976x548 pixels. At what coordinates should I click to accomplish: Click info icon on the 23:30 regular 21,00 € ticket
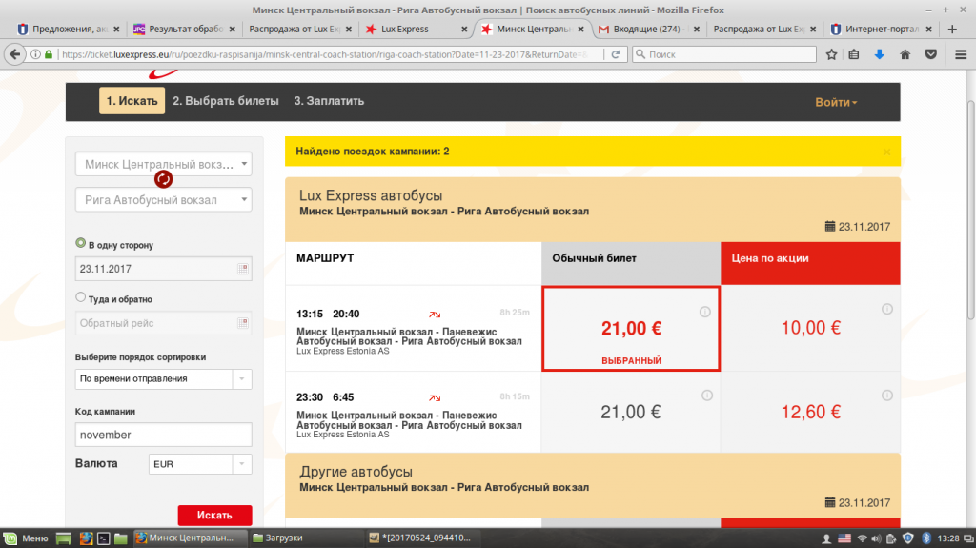[707, 396]
